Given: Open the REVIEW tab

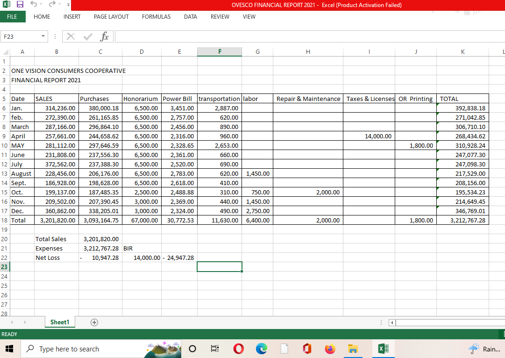Looking at the screenshot, I should (x=220, y=17).
